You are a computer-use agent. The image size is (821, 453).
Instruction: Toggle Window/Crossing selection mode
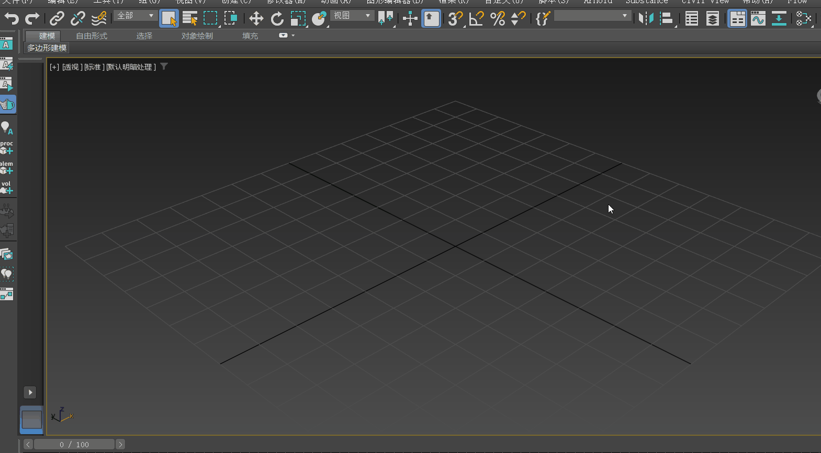click(x=231, y=19)
